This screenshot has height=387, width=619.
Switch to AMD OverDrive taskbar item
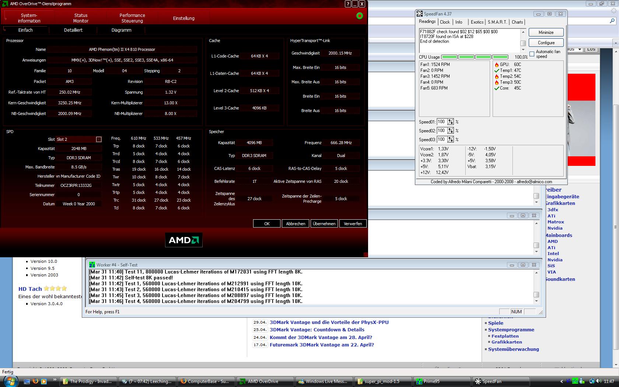coord(266,381)
